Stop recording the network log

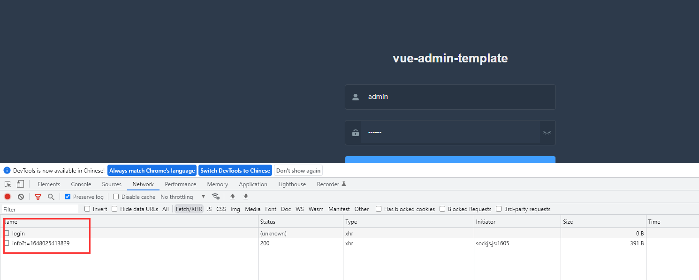7,197
